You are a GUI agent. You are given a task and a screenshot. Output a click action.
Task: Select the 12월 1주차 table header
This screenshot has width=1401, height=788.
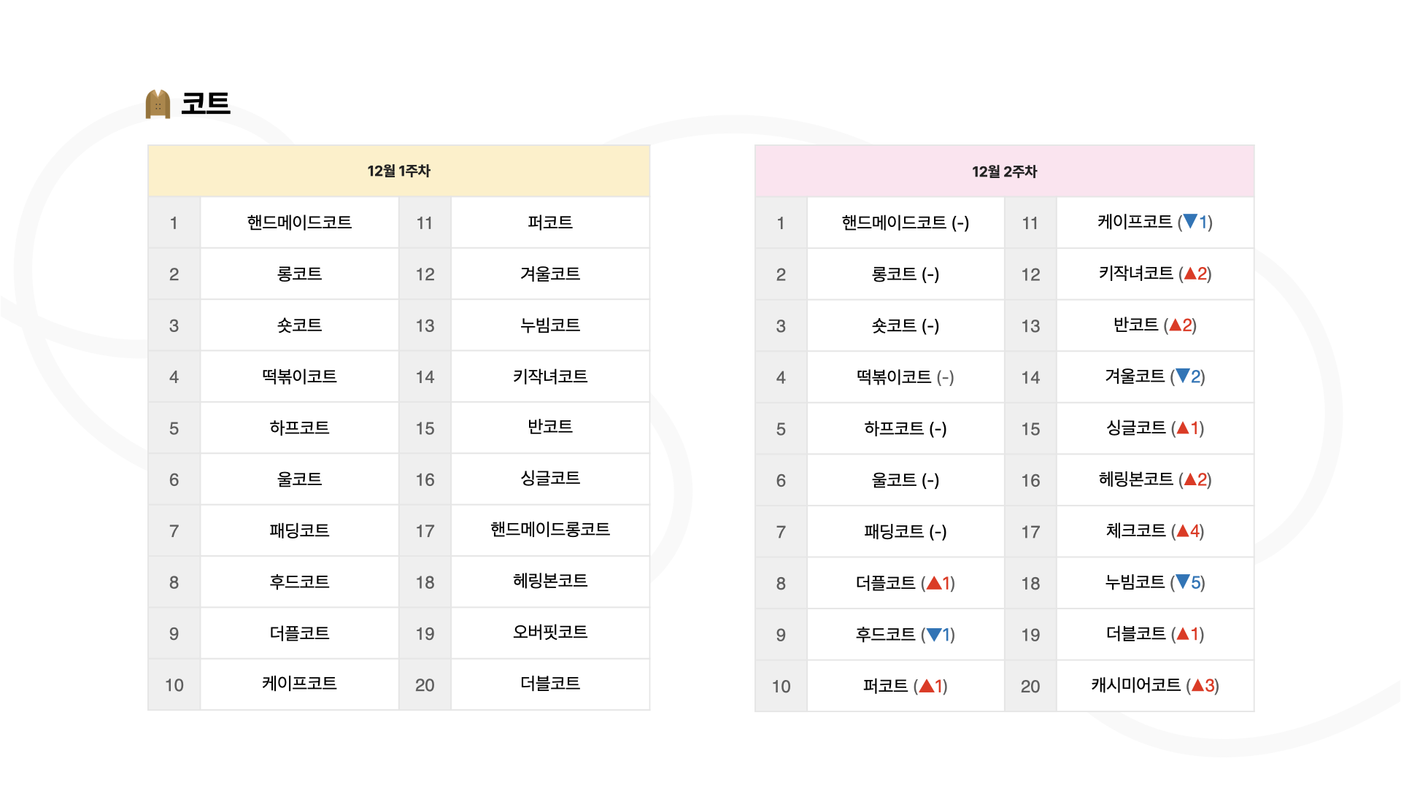398,171
